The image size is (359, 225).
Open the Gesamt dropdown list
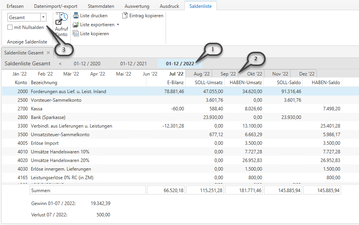[x=43, y=18]
